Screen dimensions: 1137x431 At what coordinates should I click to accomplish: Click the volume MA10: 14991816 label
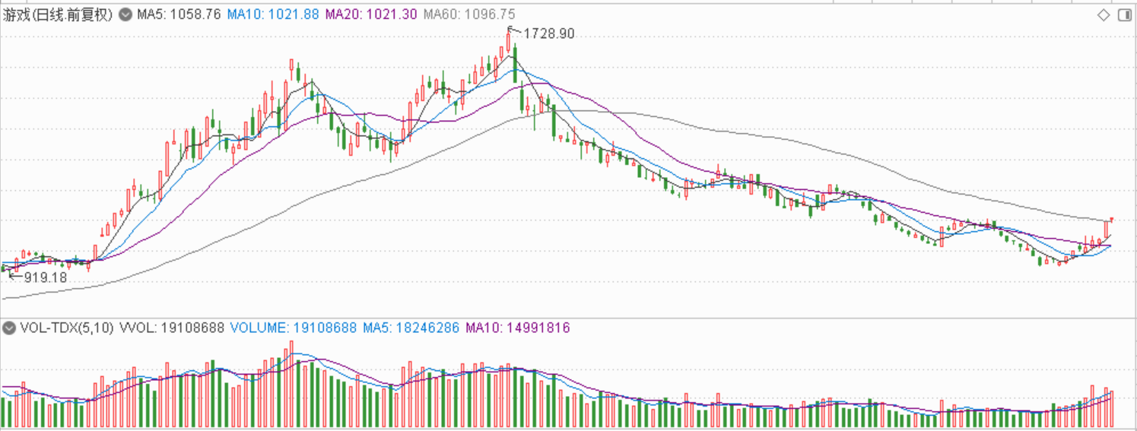coord(517,328)
